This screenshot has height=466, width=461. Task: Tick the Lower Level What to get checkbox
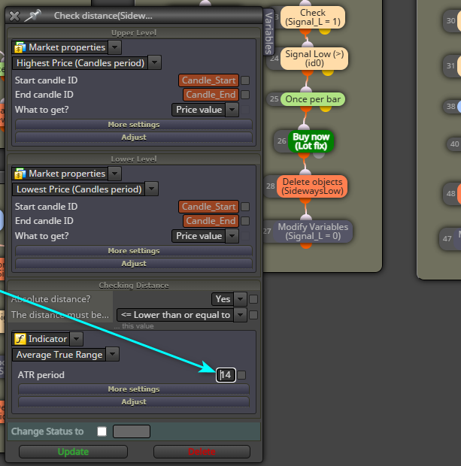pyautogui.click(x=245, y=236)
